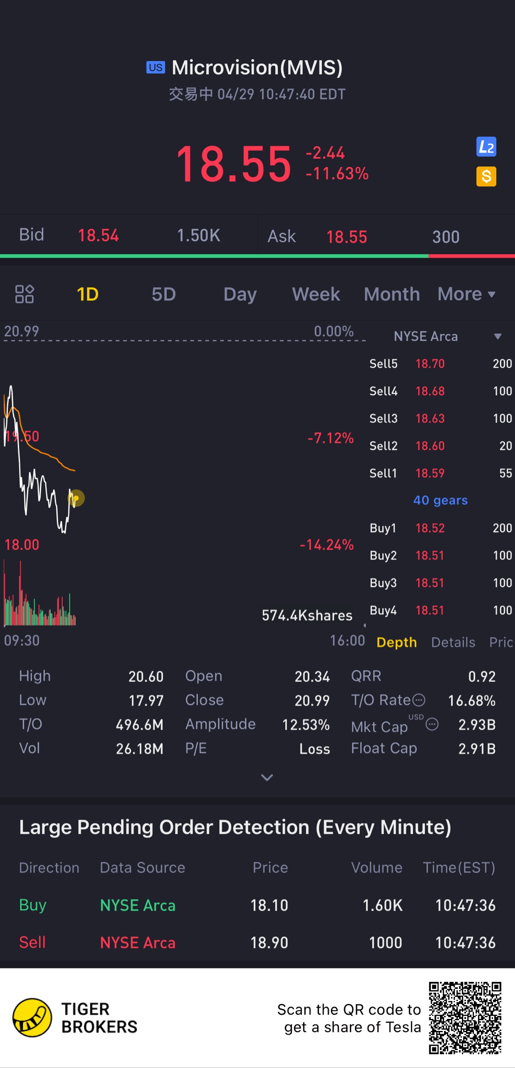This screenshot has height=1068, width=515.
Task: Switch chart to 5D view
Action: [x=163, y=294]
